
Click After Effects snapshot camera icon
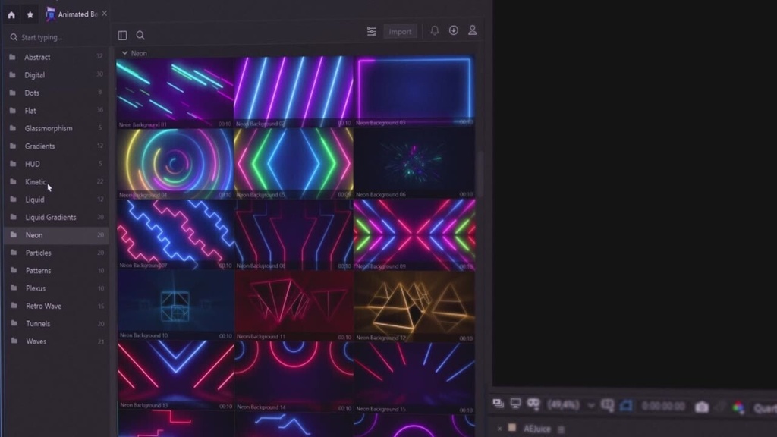click(702, 407)
